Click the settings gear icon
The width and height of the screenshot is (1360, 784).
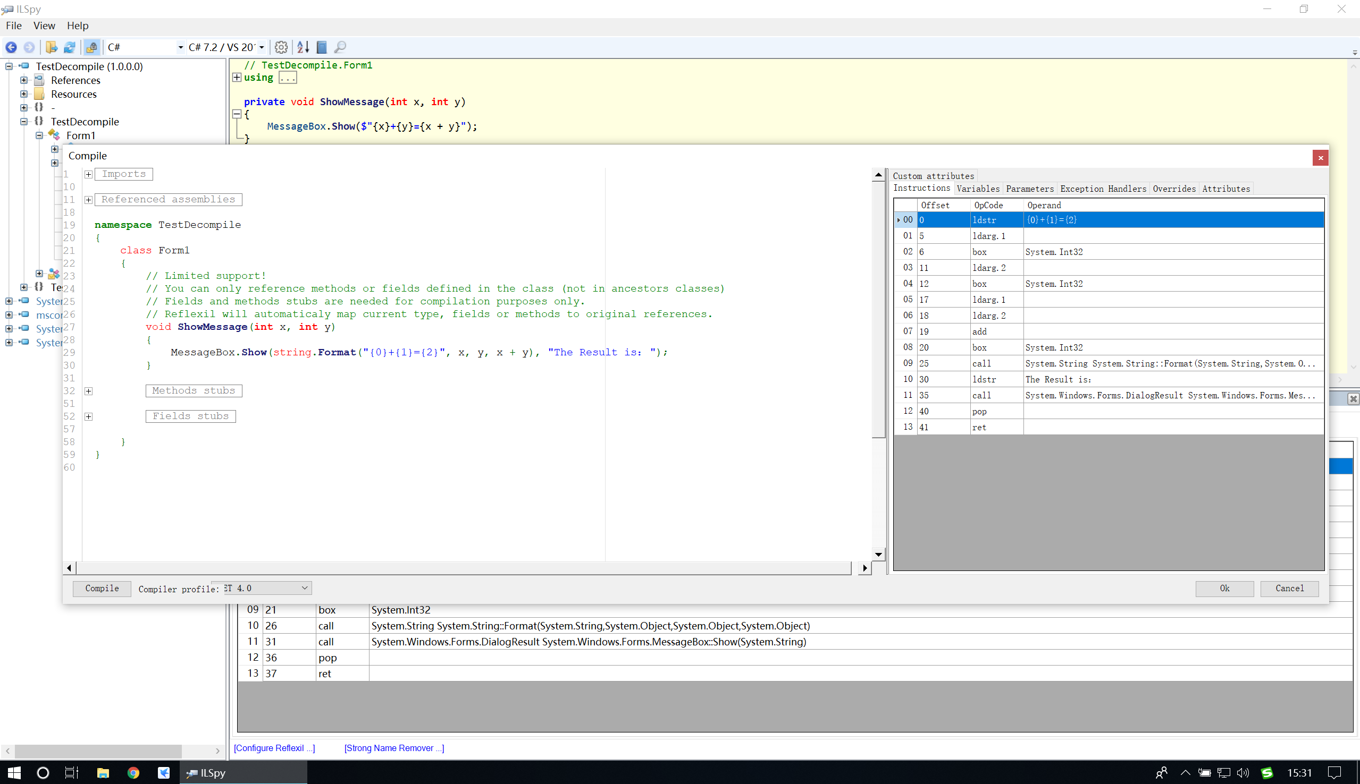(280, 47)
